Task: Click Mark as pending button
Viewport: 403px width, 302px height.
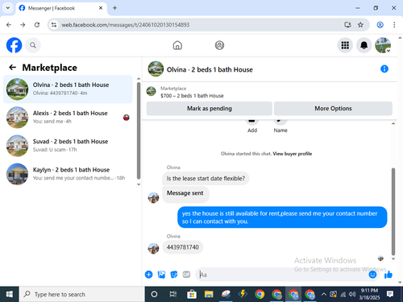Action: click(210, 109)
